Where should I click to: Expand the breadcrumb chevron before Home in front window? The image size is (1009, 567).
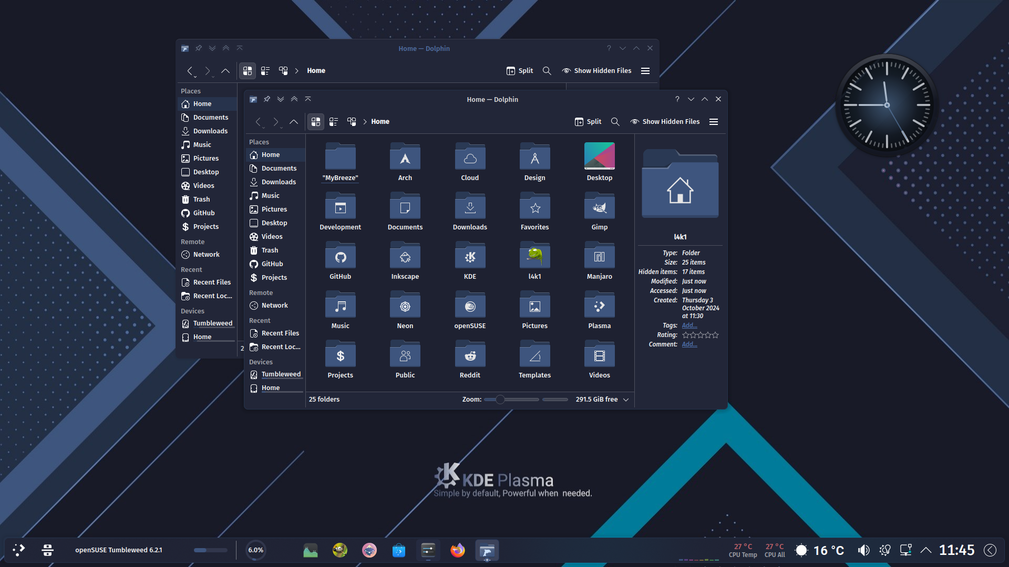[x=365, y=122]
